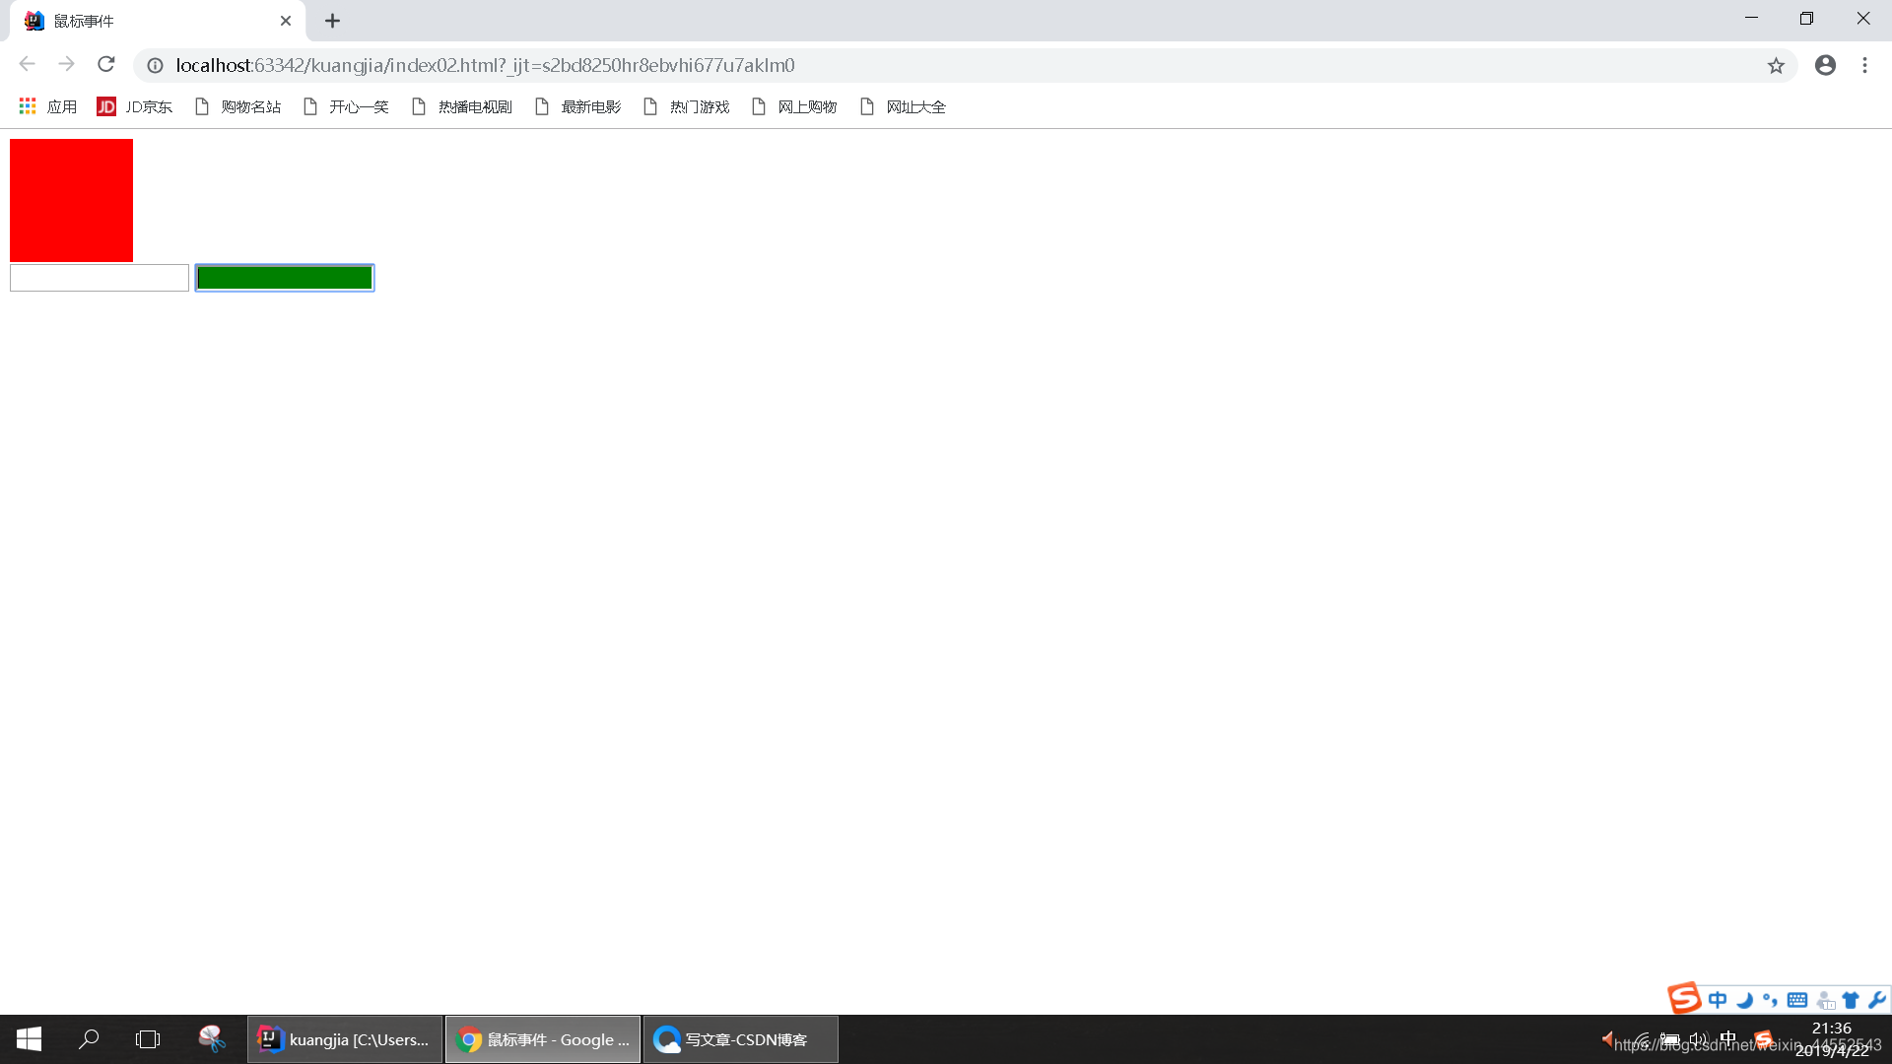
Task: Open the 热播电视剧 bookmark
Action: 462,106
